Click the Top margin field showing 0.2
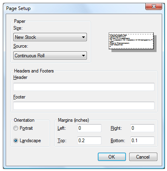167x171 pixels. pos(89,141)
